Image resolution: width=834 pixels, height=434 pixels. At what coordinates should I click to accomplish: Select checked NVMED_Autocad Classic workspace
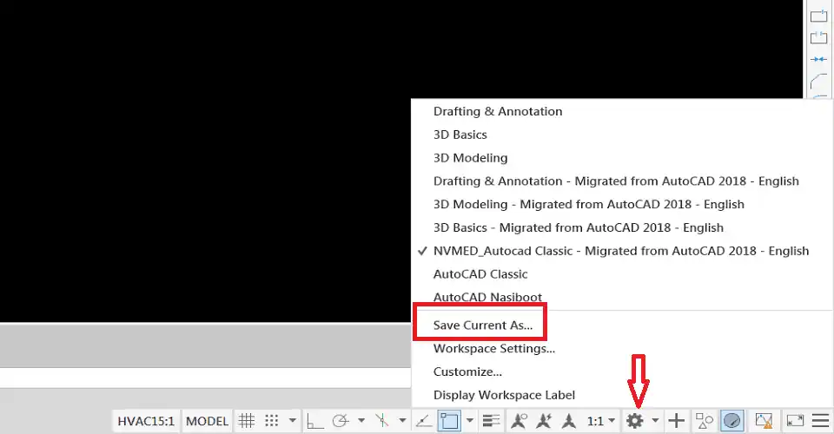coord(622,251)
